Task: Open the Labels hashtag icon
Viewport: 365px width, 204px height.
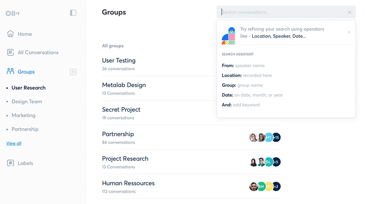Action: pos(10,163)
